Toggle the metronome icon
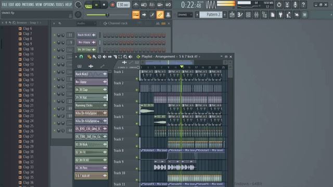This screenshot has width=333, height=187. pyautogui.click(x=136, y=5)
